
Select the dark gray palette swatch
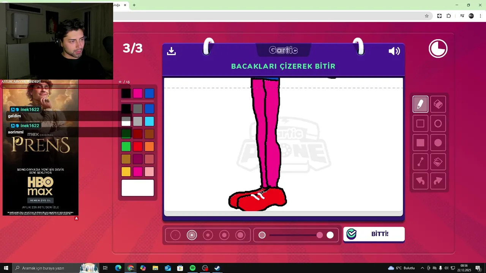click(x=137, y=109)
